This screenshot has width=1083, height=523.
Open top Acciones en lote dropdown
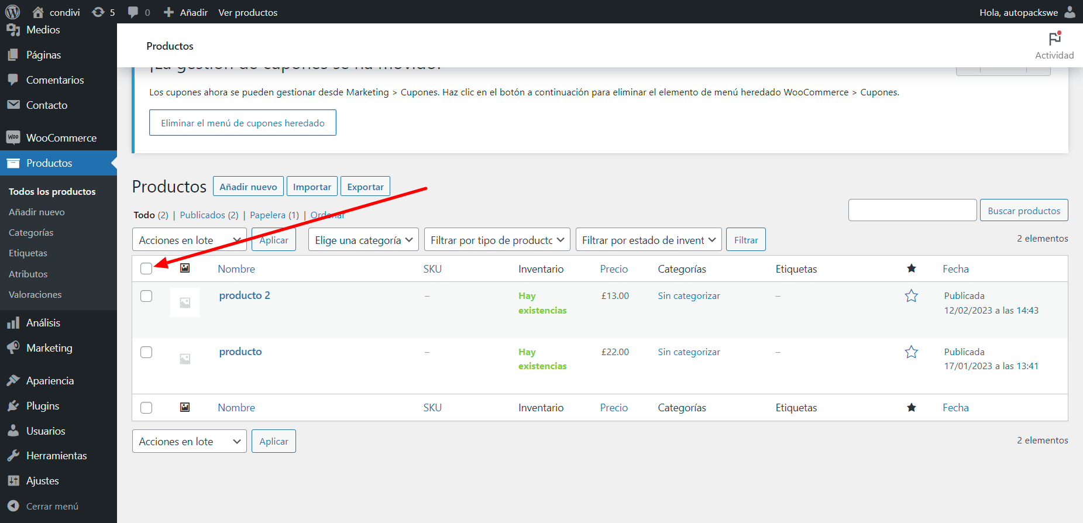[190, 240]
